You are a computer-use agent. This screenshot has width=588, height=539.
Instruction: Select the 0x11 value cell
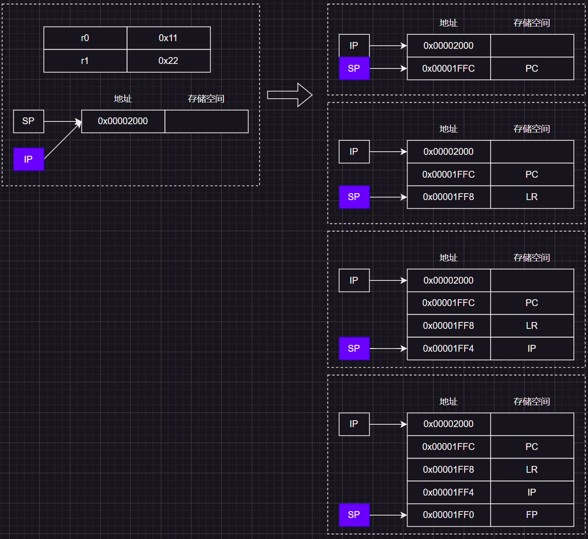coord(169,38)
